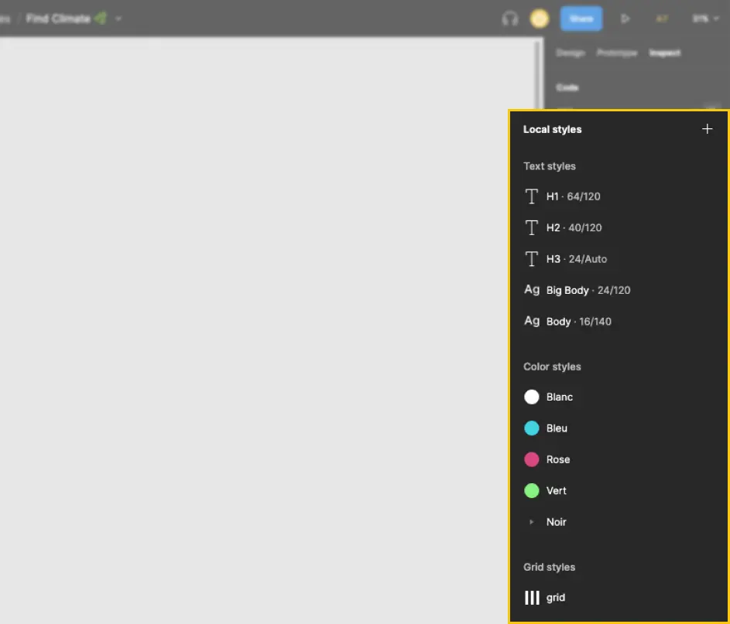This screenshot has width=730, height=624.
Task: Open the zoom percentage dropdown
Action: [704, 18]
